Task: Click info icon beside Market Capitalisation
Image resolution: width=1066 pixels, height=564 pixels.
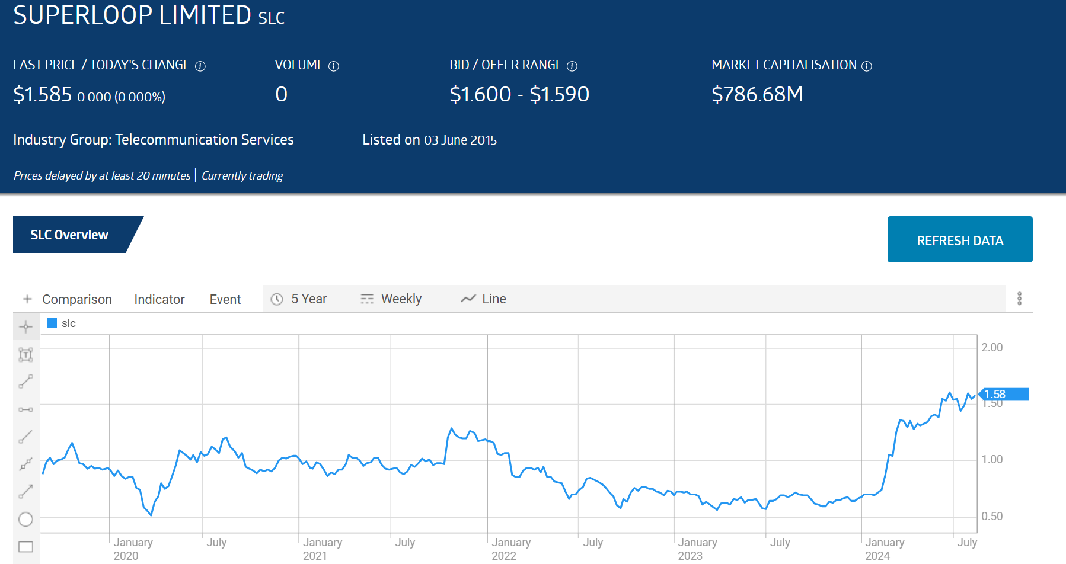Action: coord(867,66)
